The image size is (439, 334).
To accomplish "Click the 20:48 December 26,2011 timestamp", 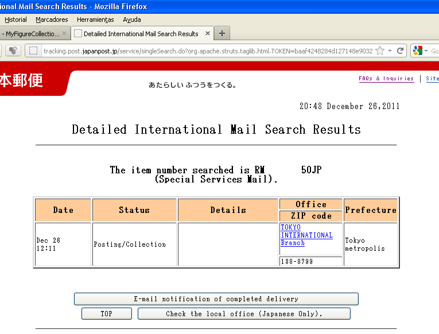I will [349, 106].
